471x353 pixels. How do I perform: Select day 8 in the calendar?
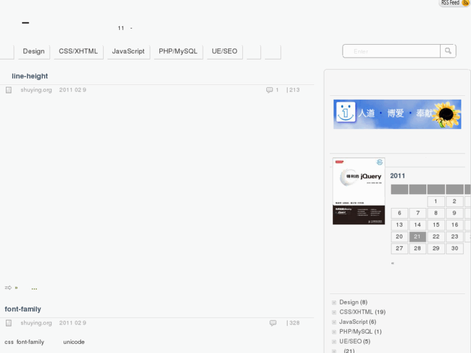pyautogui.click(x=436, y=213)
